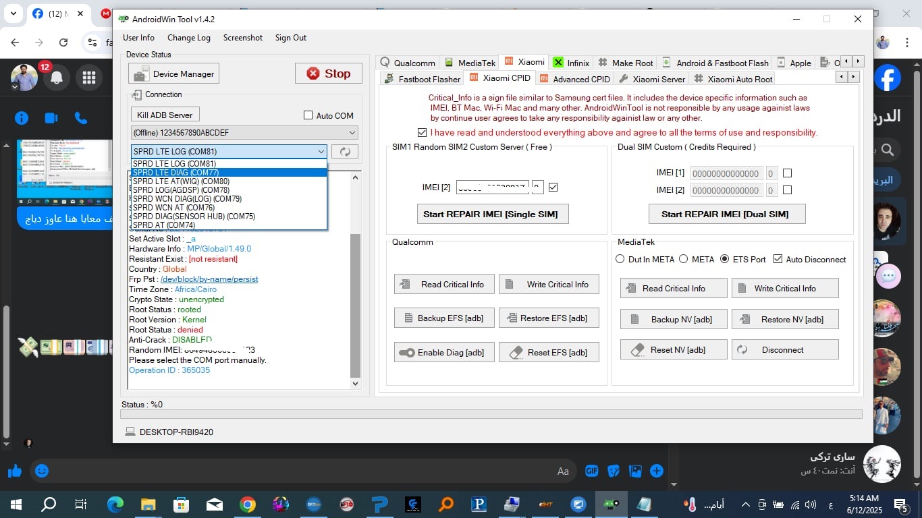
Task: Choose SPRD WCN AT (COM76) port
Action: (x=229, y=208)
